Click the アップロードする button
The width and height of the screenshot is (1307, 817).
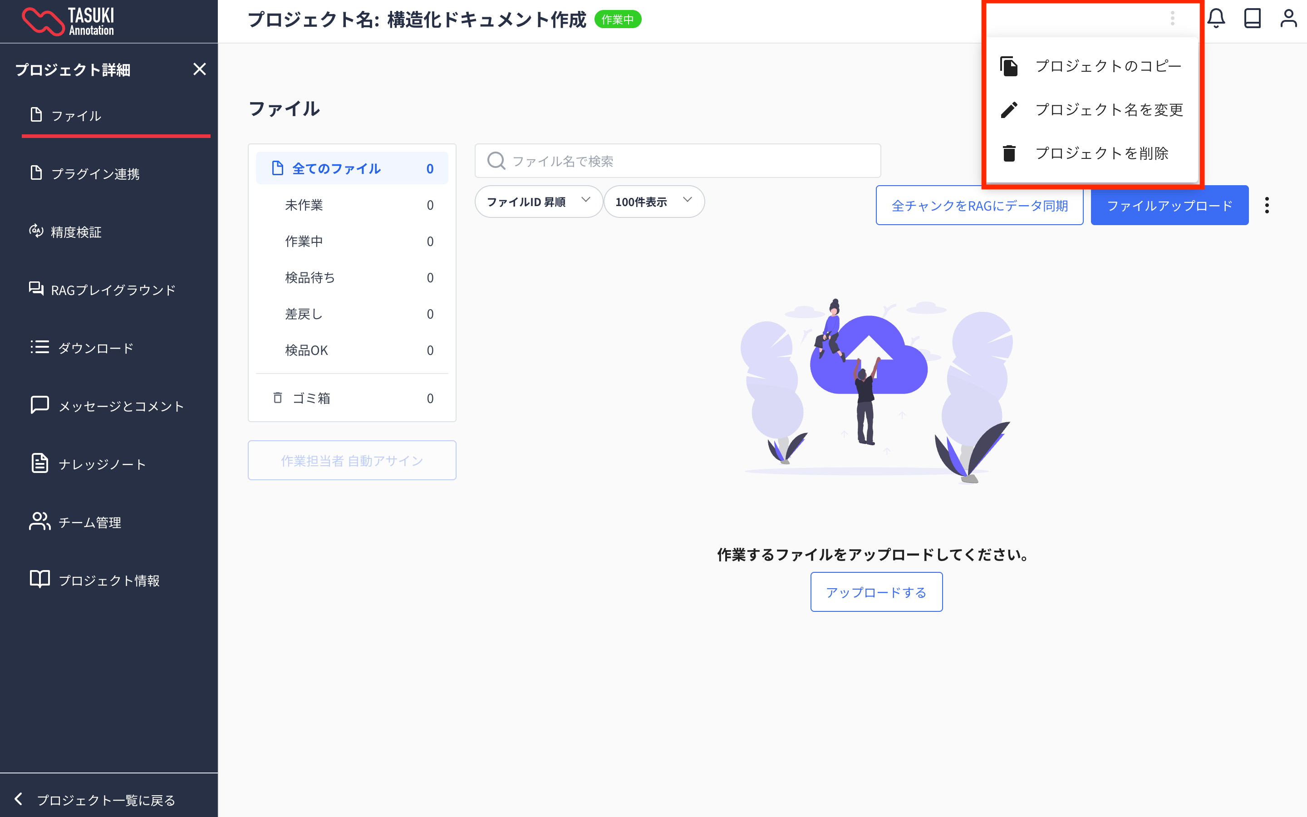click(x=875, y=592)
